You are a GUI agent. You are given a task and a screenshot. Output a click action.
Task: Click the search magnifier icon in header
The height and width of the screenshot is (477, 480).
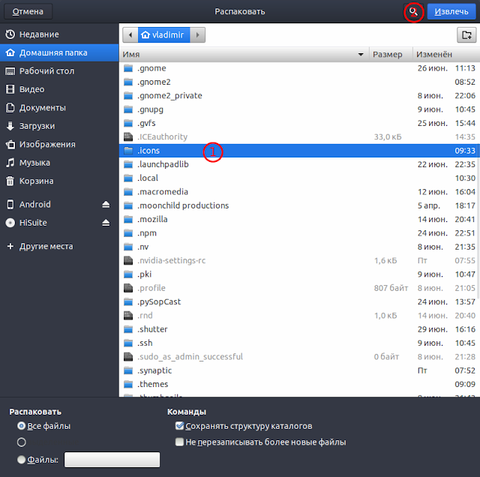pos(413,12)
